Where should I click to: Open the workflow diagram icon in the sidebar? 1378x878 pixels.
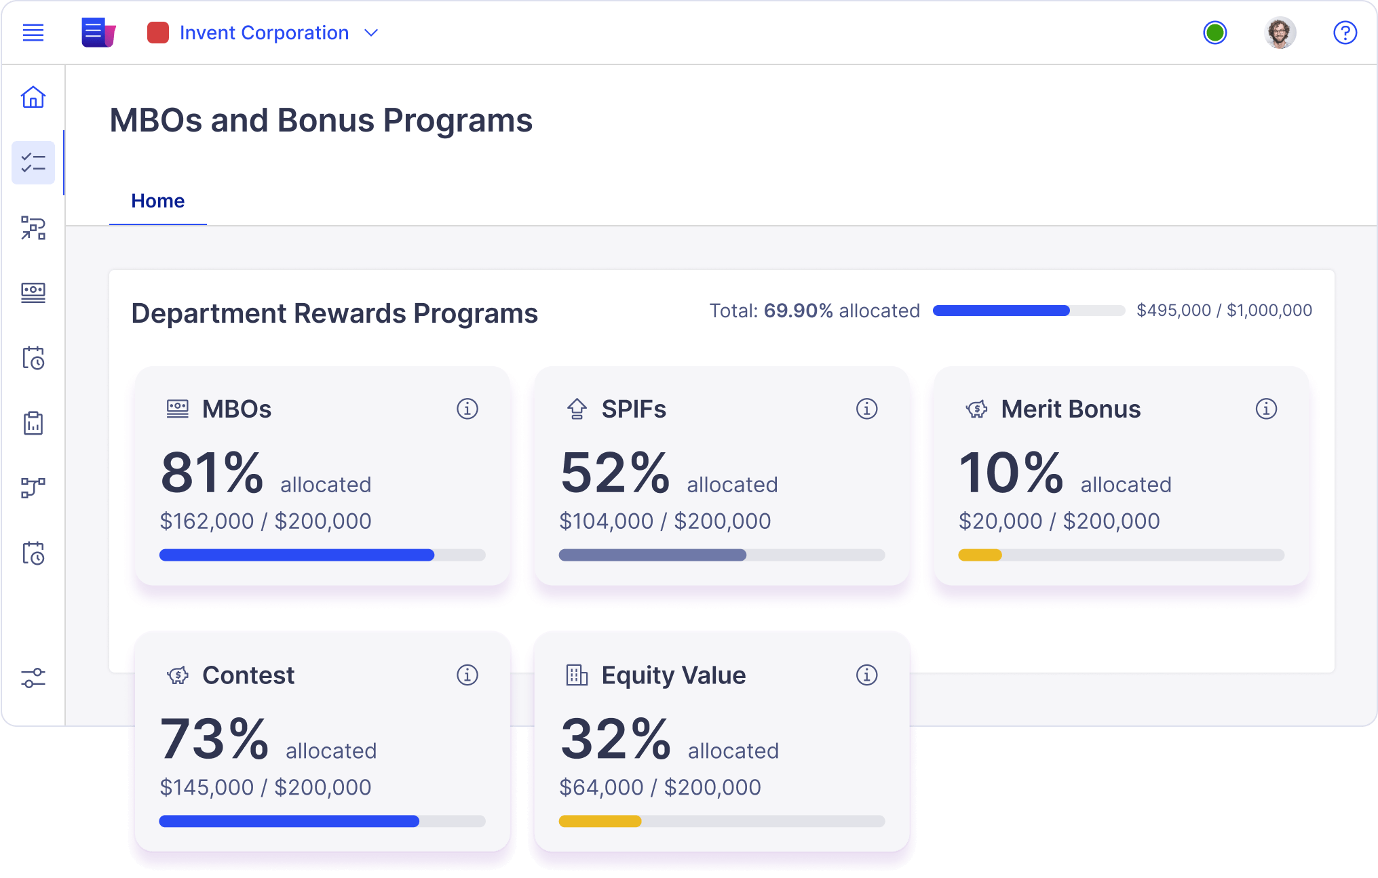(x=33, y=229)
